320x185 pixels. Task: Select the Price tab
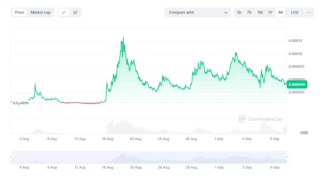[20, 12]
